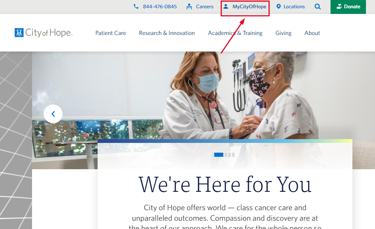Click the "City of Hope offers world" paragraph

click(225, 217)
